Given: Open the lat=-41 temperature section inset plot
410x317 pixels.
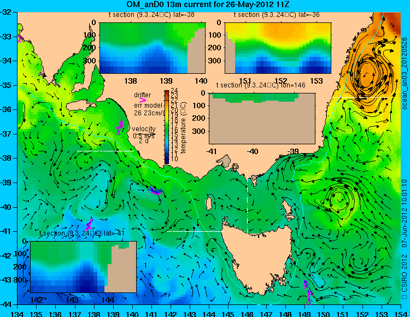Looking at the screenshot, I should click(x=84, y=267).
